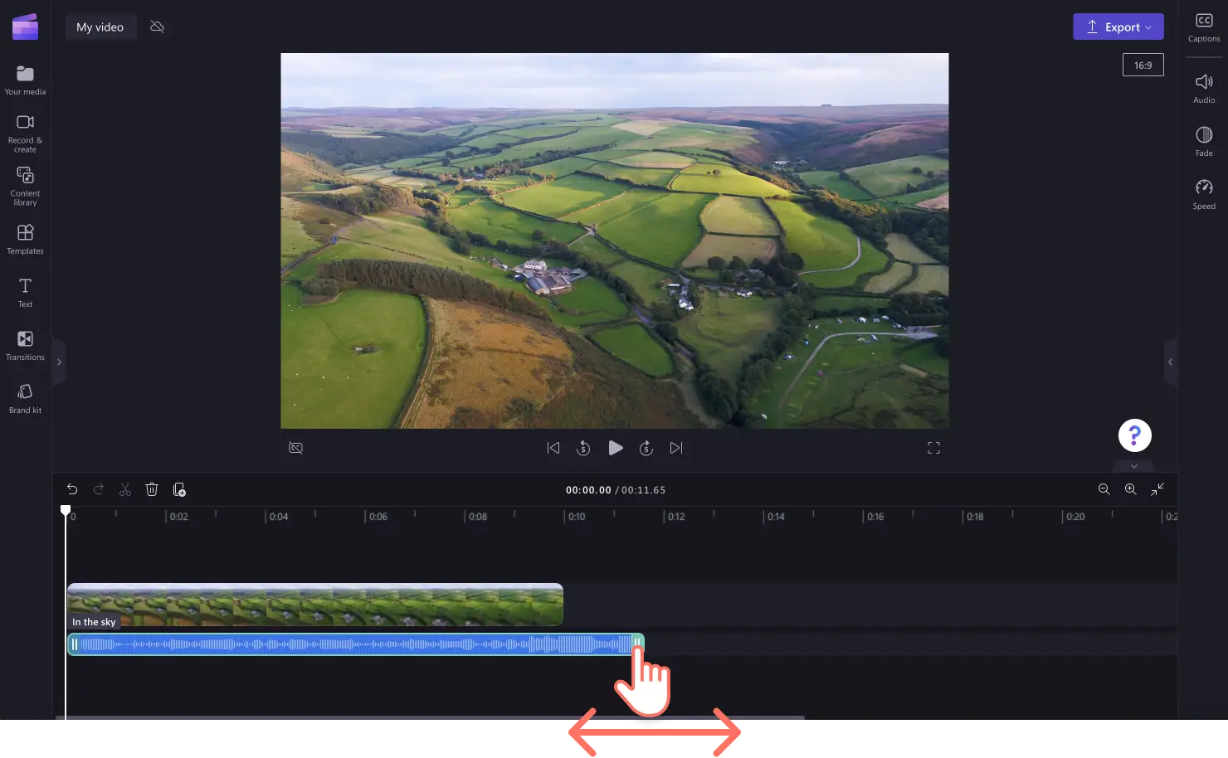Open the help question mark button
The image size is (1228, 758).
1134,435
